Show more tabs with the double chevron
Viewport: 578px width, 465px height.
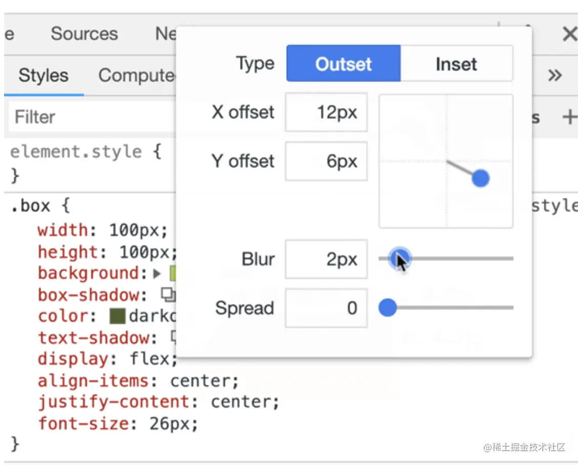(x=554, y=76)
